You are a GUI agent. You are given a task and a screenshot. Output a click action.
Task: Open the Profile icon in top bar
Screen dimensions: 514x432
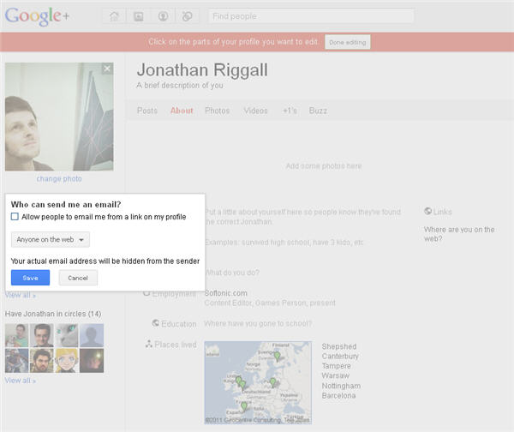click(163, 15)
